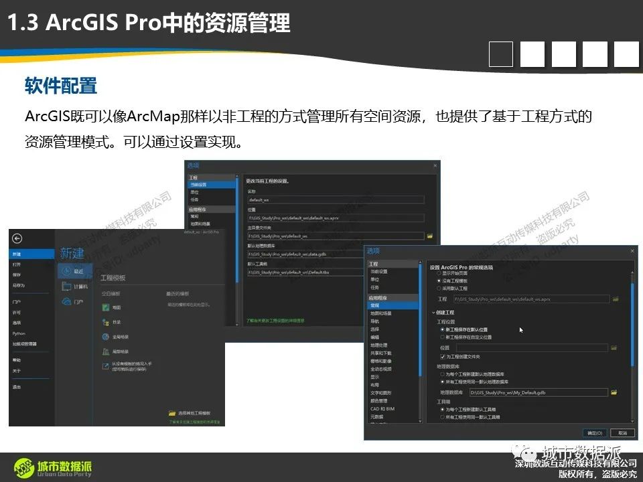Image resolution: width=643 pixels, height=482 pixels.
Task: Click front dialog settings pane vertical scrollbar
Action: pyautogui.click(x=632, y=326)
